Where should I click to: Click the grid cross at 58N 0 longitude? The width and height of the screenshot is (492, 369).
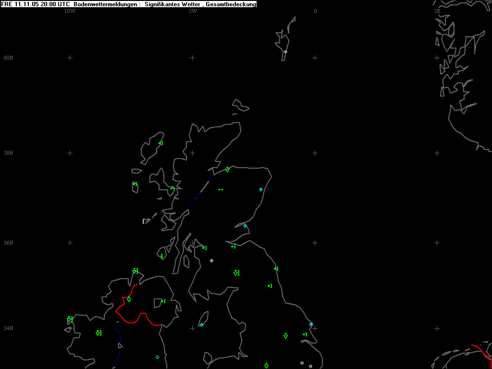(x=315, y=153)
